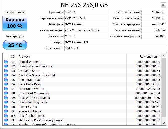168x129 pixels.
Task: Click the blue status icon for Critical Warning
Action: click(6, 62)
